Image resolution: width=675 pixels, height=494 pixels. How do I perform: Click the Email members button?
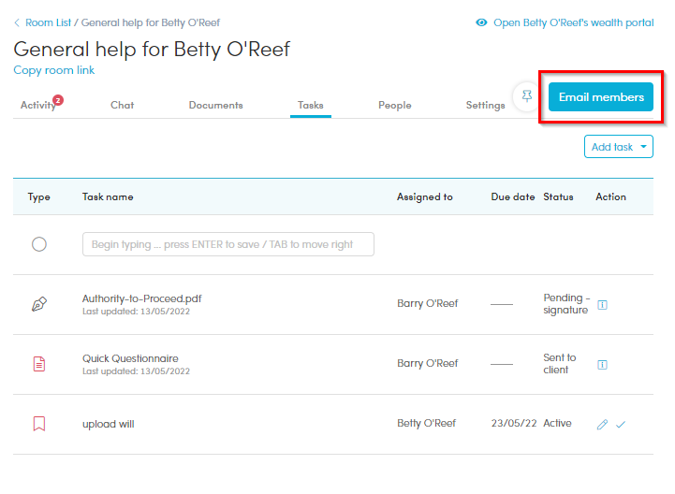pos(600,97)
